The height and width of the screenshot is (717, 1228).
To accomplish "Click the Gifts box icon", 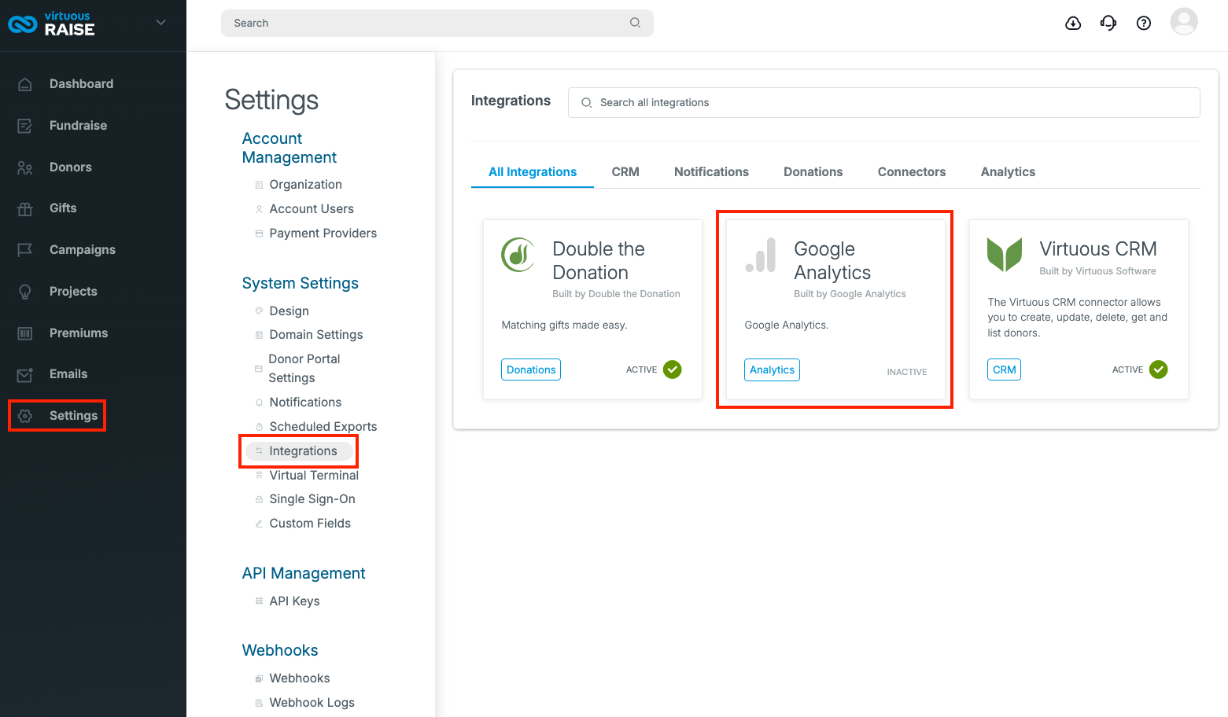I will coord(25,208).
